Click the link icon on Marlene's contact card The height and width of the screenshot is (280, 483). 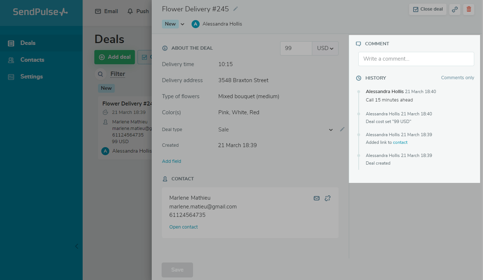328,198
